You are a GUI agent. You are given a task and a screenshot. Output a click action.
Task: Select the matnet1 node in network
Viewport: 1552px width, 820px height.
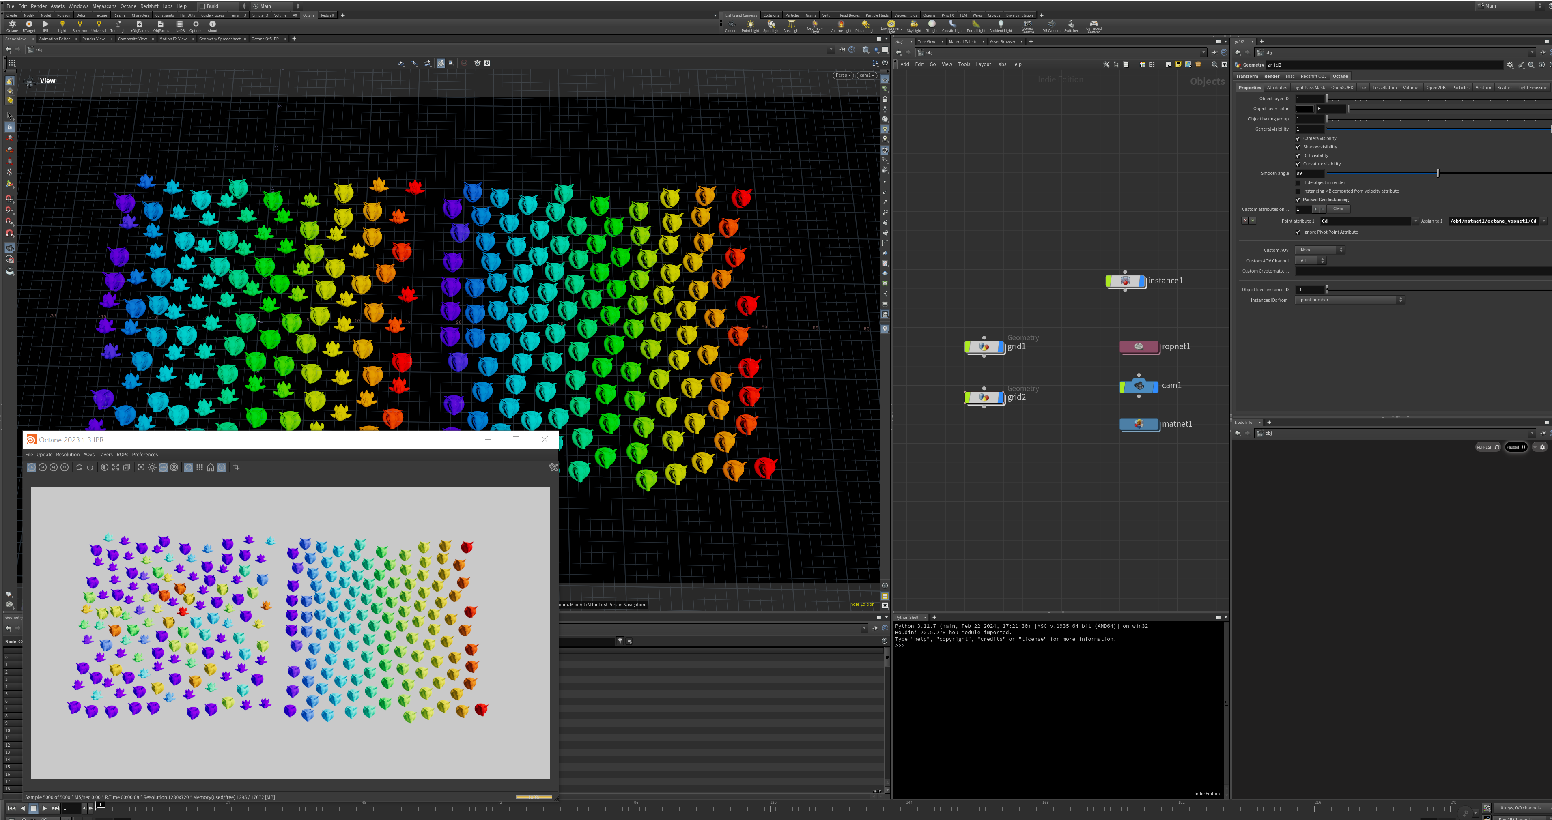click(1138, 424)
